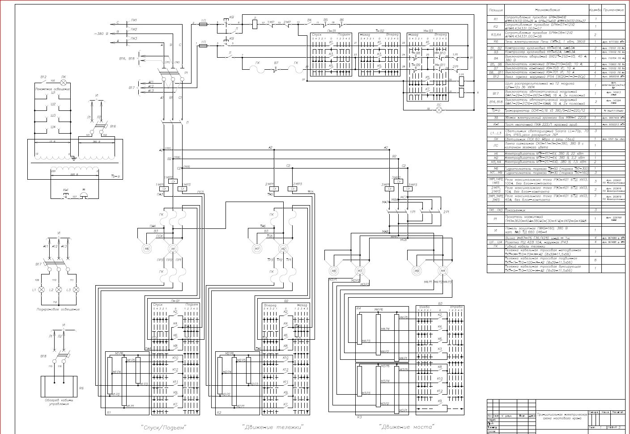Click the 'Тр-р' transformer label in the schematic
630x434 pixels.
tap(115, 177)
